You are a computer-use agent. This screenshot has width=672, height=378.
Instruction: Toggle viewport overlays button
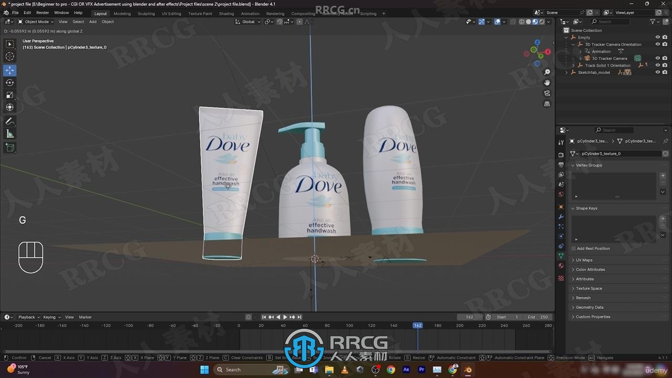(x=497, y=22)
